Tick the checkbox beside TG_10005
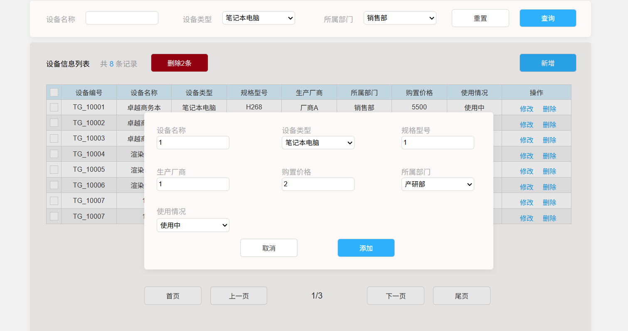The image size is (628, 331). tap(54, 169)
